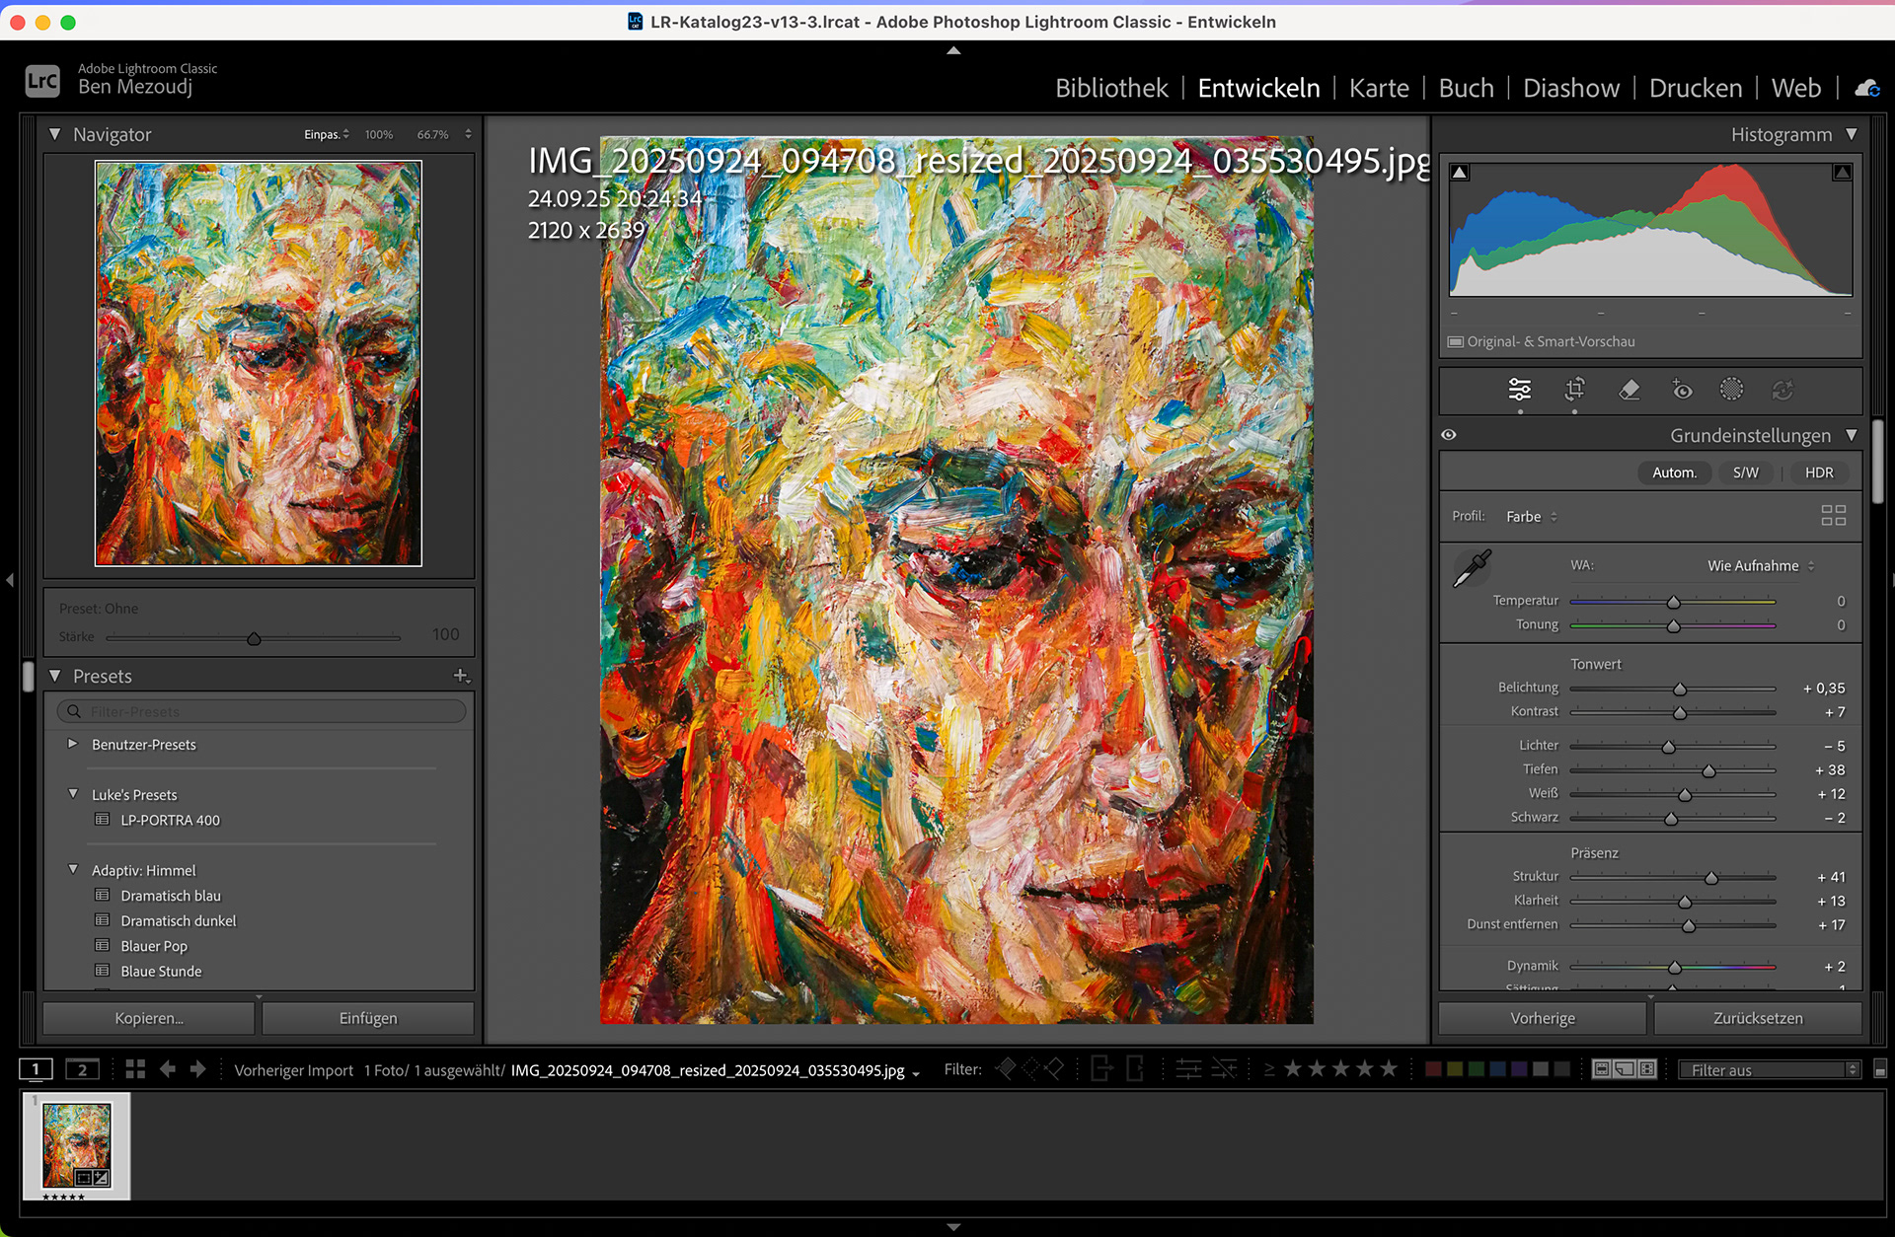1895x1237 pixels.
Task: Filter by unflagged status icon
Action: click(x=1029, y=1068)
